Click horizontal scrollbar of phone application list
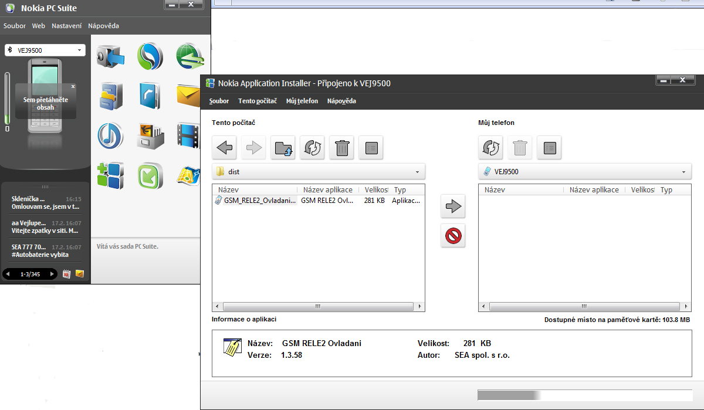 (585, 306)
